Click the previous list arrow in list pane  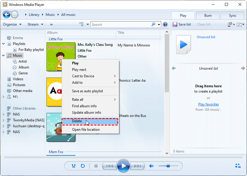(x=173, y=68)
